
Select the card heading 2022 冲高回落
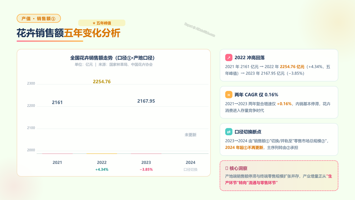click(x=250, y=58)
